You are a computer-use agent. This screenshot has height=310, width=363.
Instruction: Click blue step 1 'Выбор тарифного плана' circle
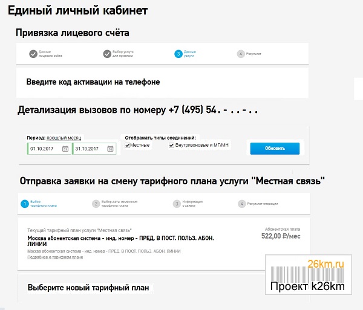click(25, 204)
